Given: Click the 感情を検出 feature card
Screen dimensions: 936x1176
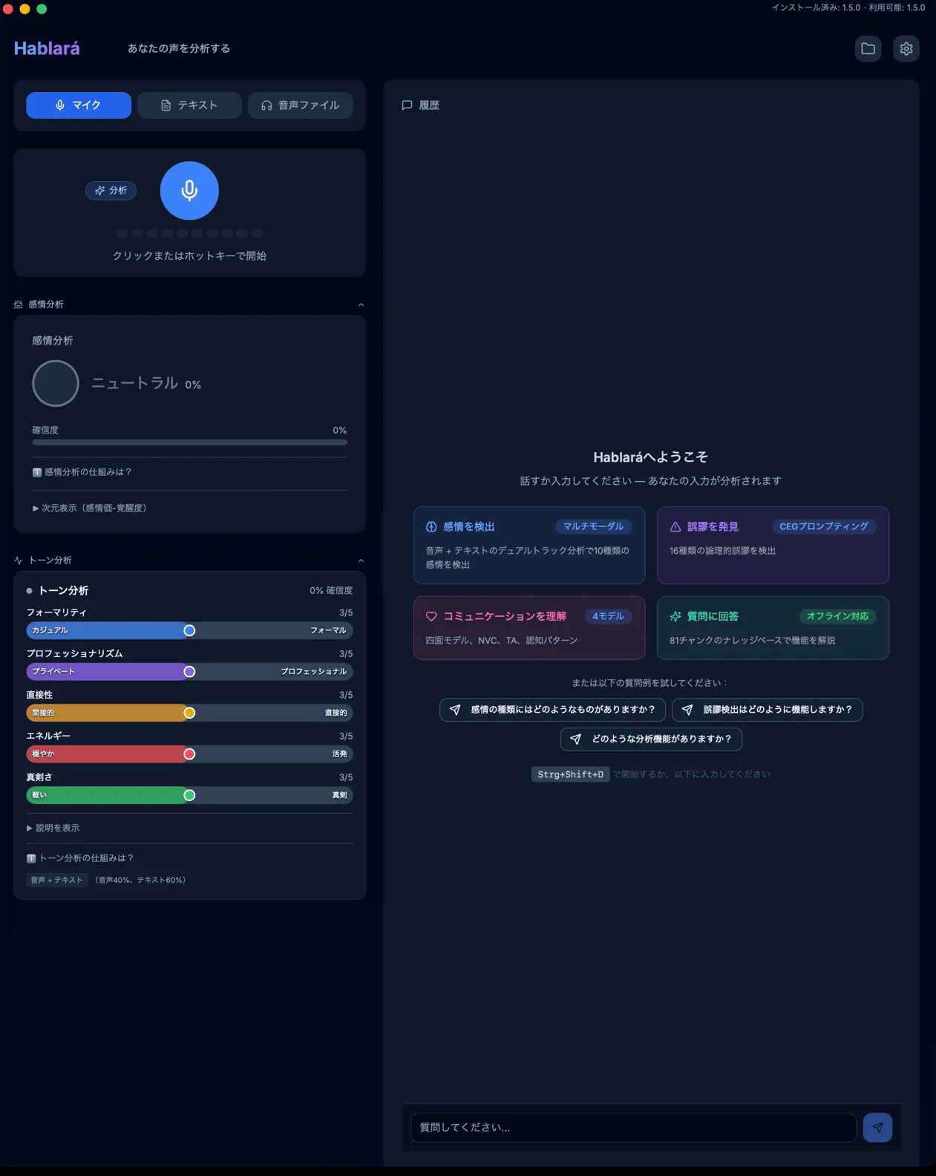Looking at the screenshot, I should pyautogui.click(x=528, y=545).
